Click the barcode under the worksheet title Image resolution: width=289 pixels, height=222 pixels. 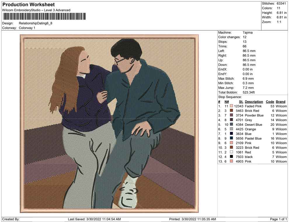[44, 16]
